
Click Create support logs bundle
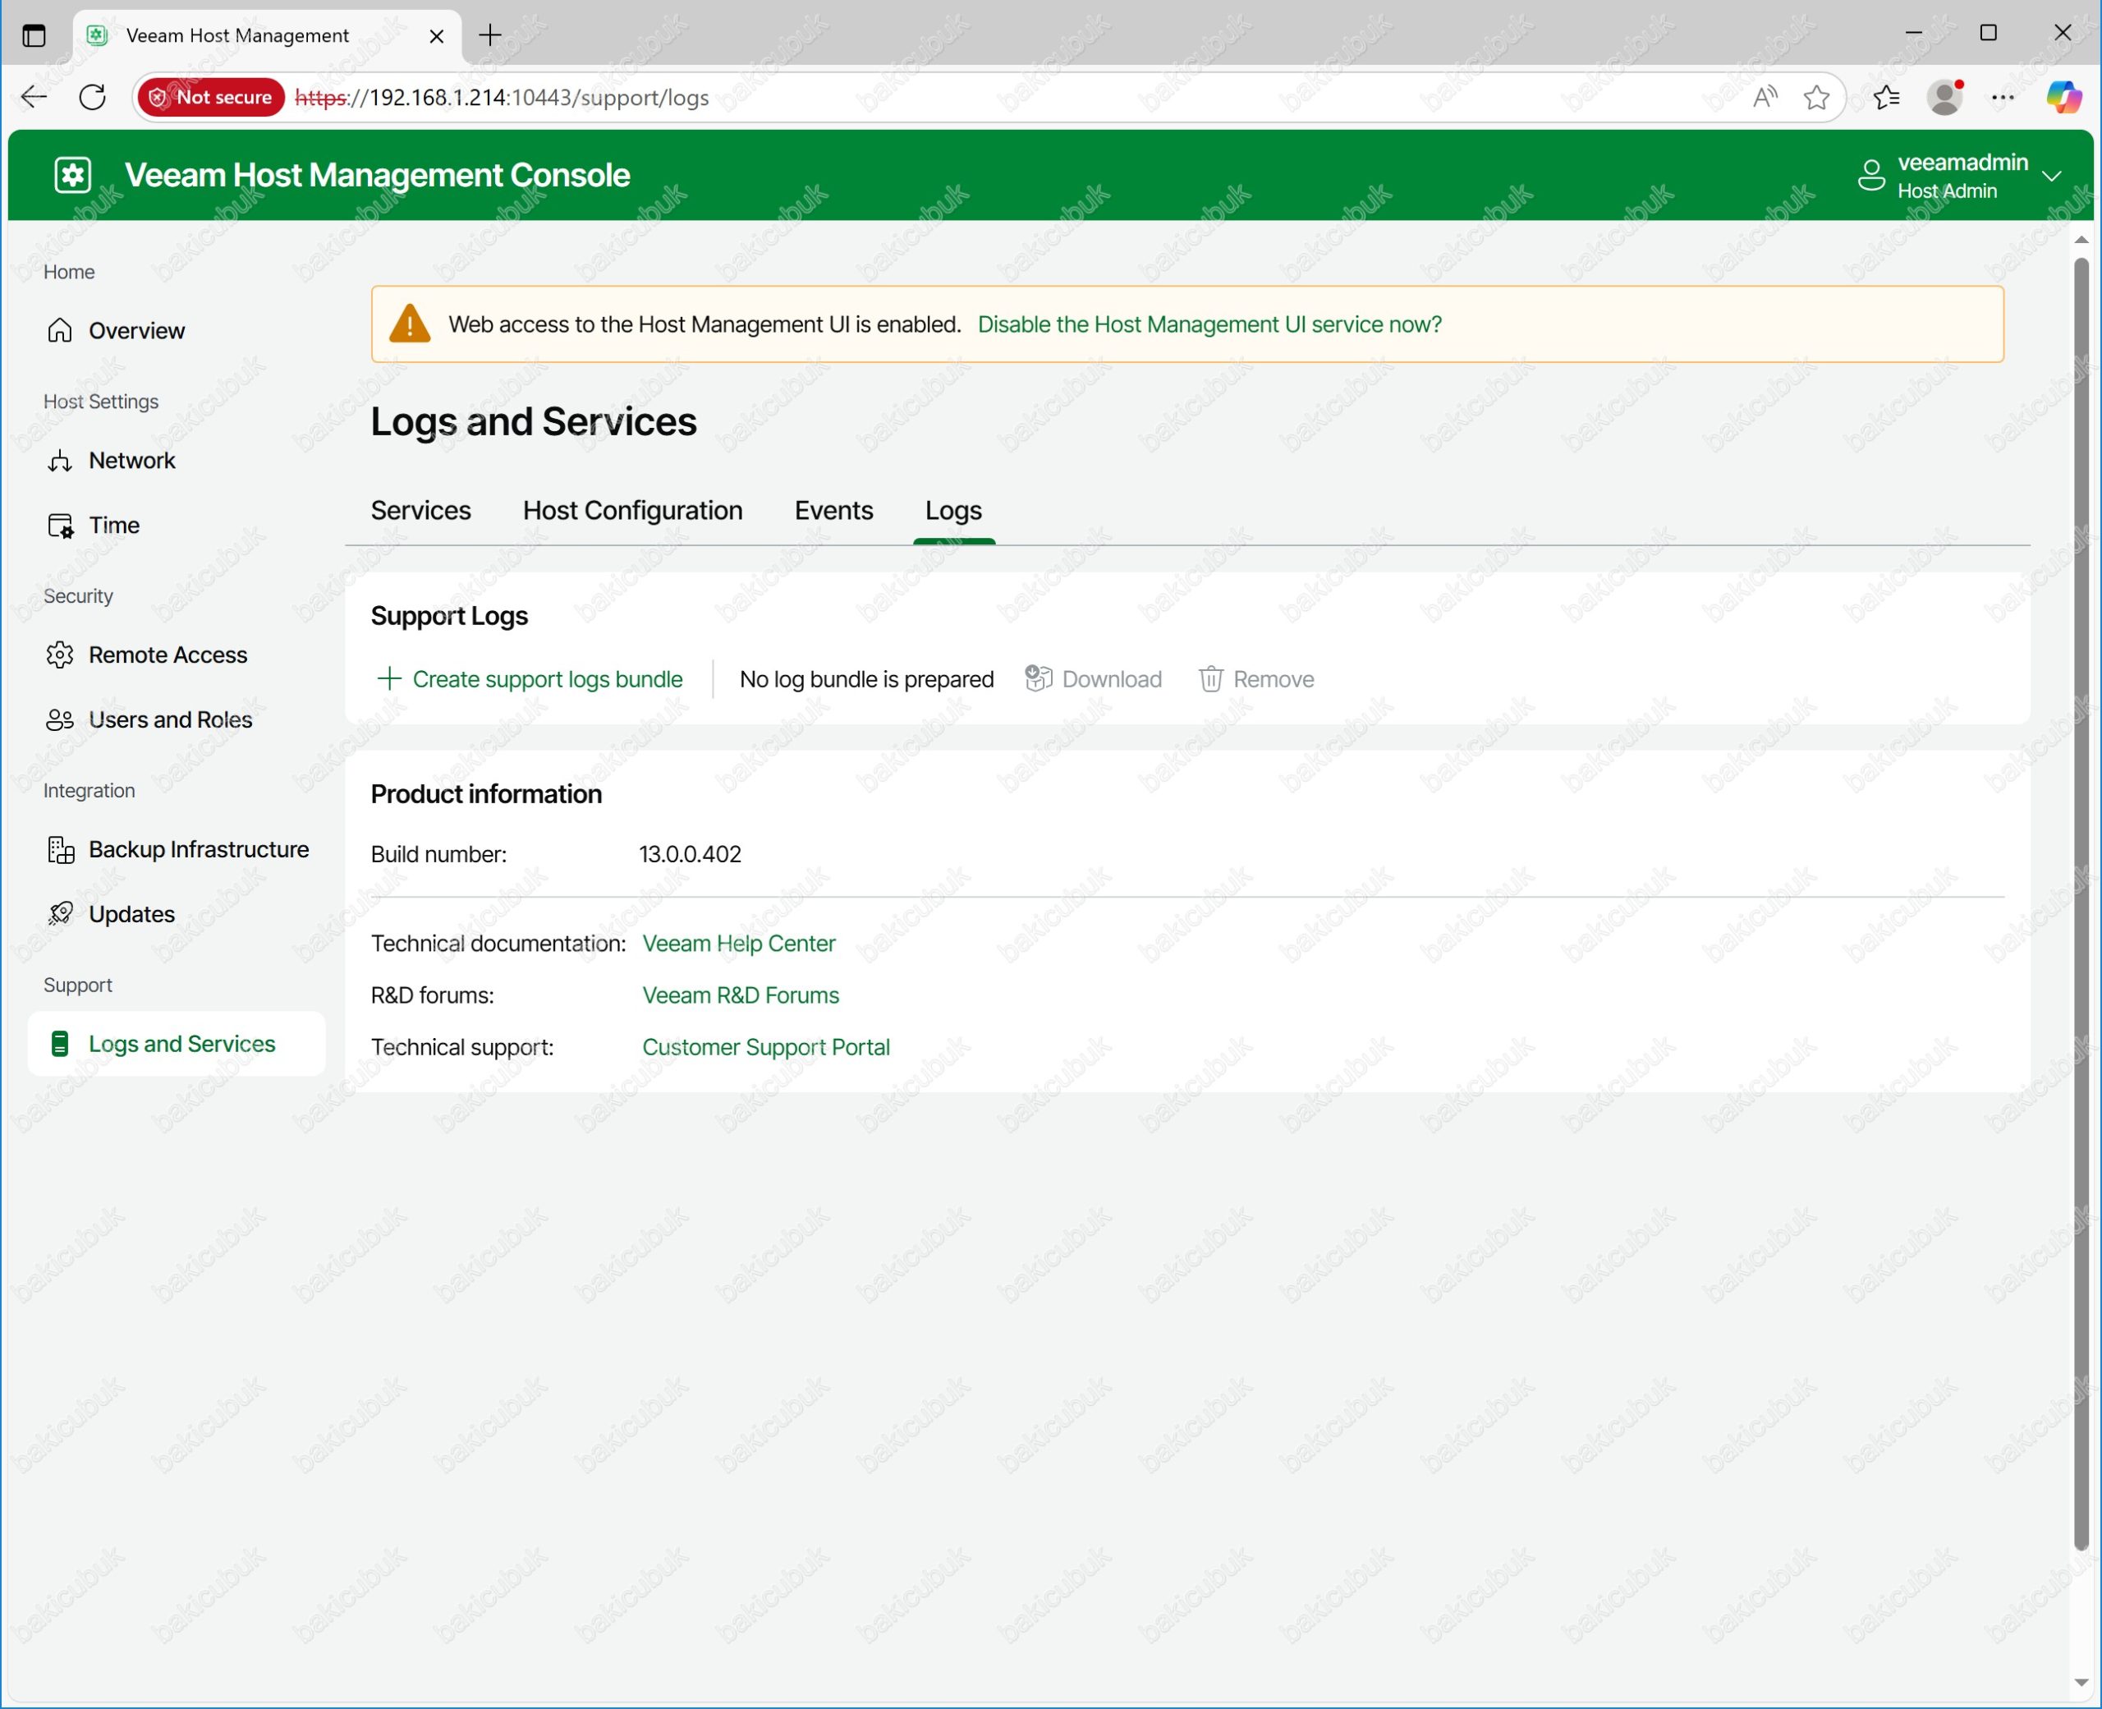click(x=530, y=679)
